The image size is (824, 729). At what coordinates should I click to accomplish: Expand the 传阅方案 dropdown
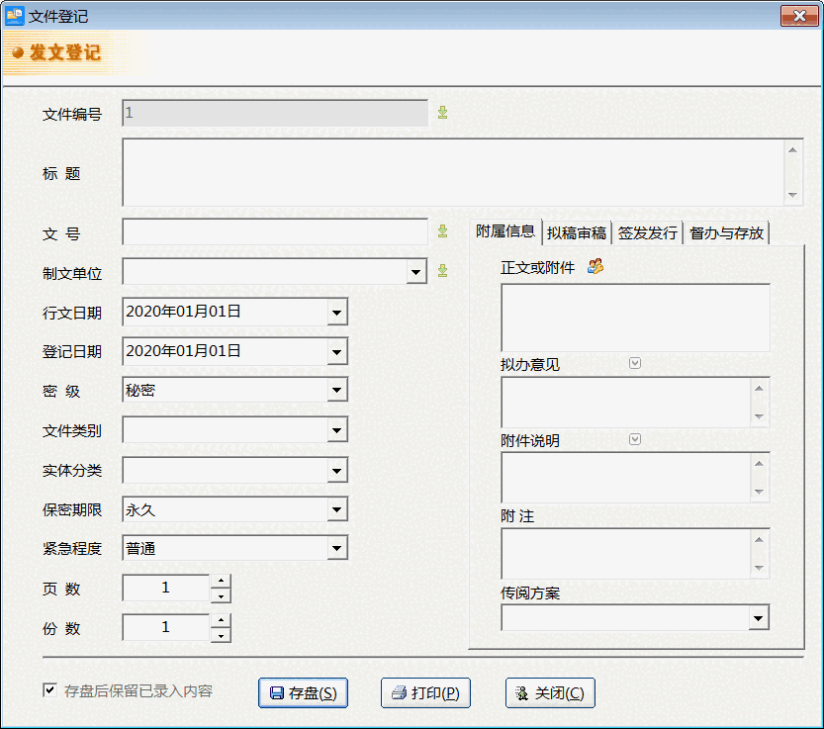click(759, 617)
